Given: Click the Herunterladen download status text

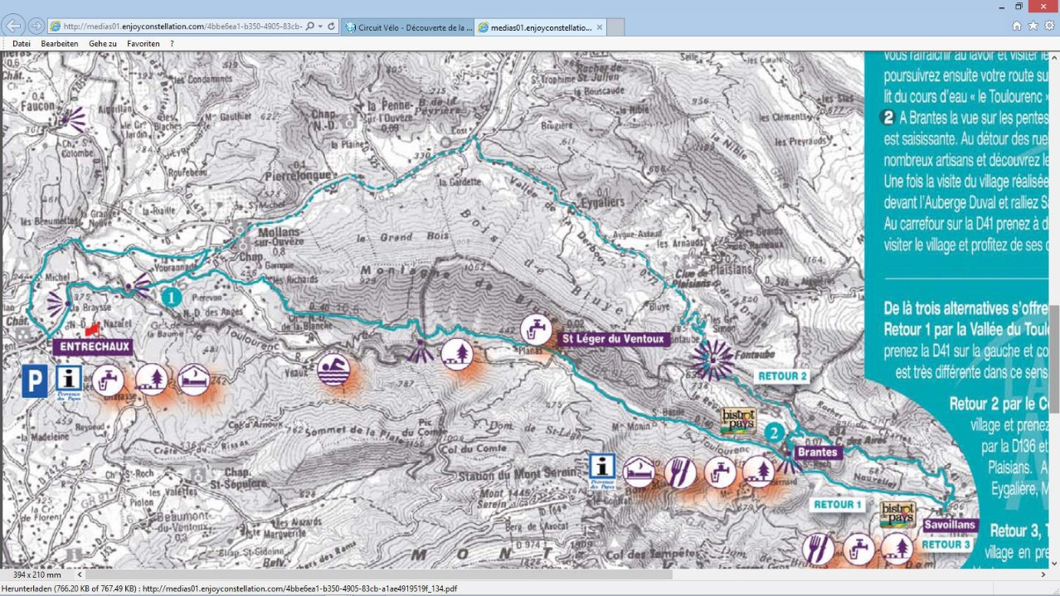Looking at the screenshot, I should point(231,589).
